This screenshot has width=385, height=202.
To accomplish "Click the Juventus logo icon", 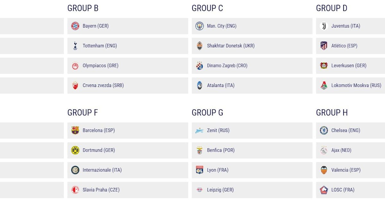I will [324, 26].
